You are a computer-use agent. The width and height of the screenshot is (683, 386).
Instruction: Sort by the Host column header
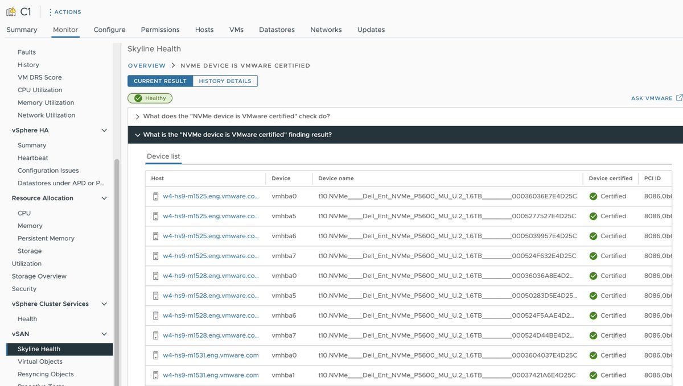158,178
